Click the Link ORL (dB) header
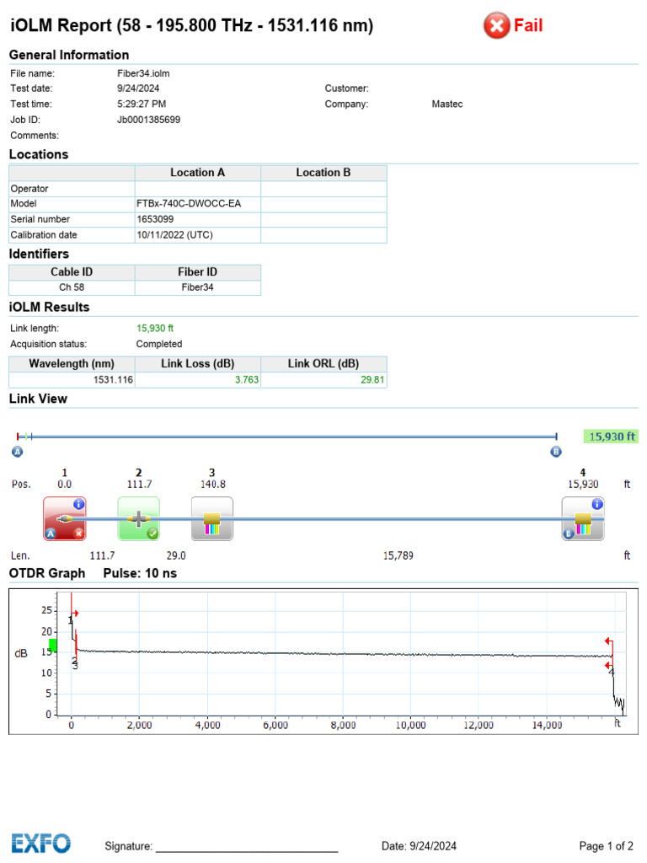Viewport: 647px width, 863px height. (323, 364)
